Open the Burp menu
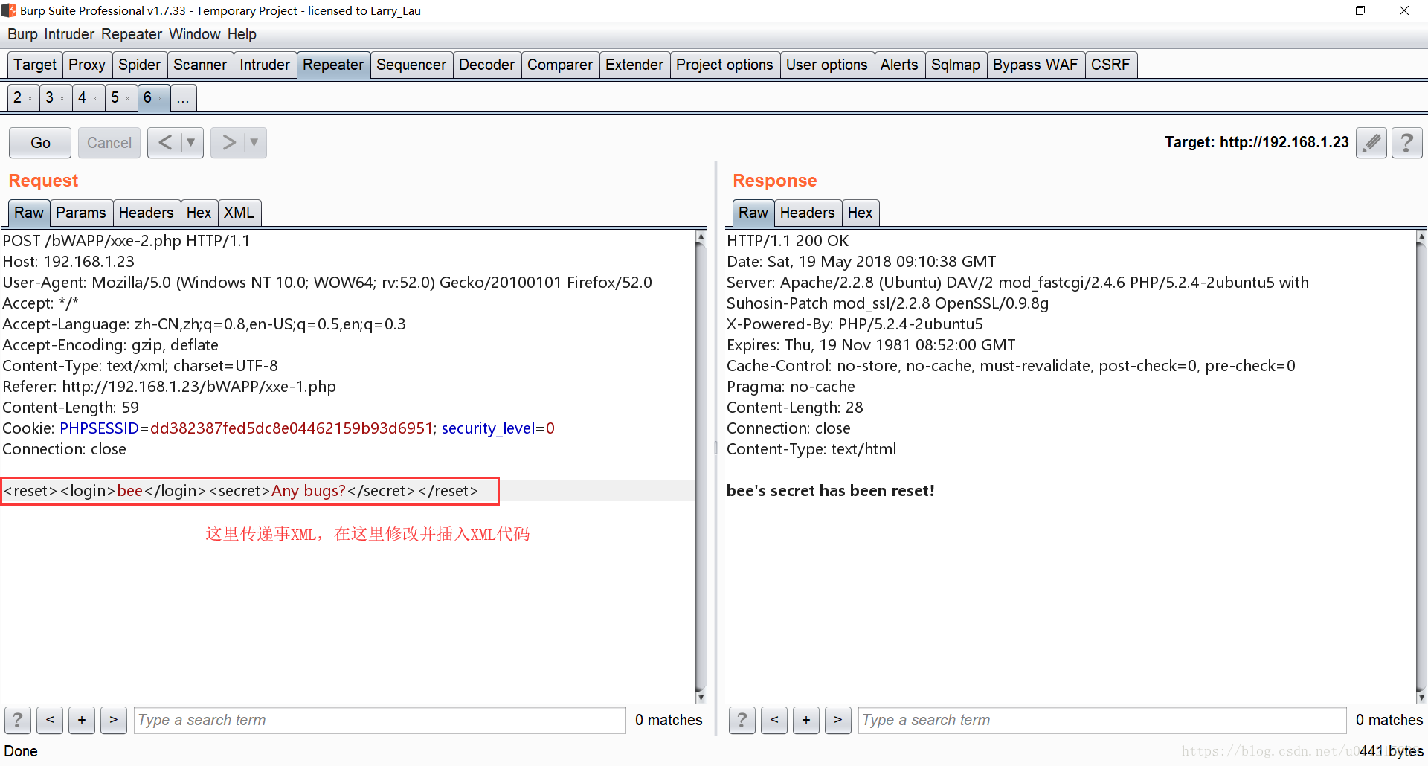The height and width of the screenshot is (766, 1428). (22, 34)
